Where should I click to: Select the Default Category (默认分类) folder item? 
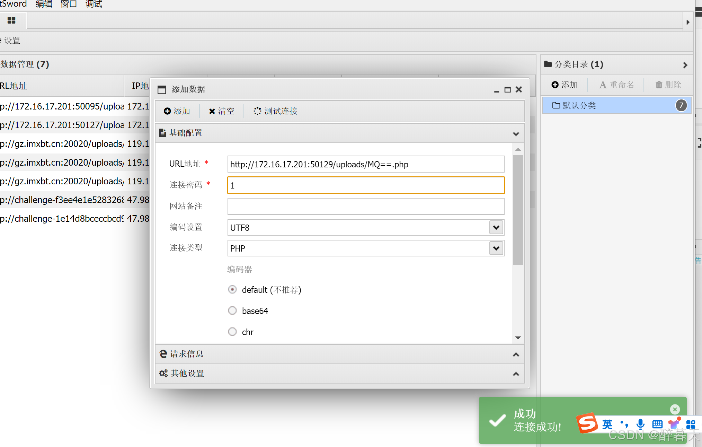[579, 105]
